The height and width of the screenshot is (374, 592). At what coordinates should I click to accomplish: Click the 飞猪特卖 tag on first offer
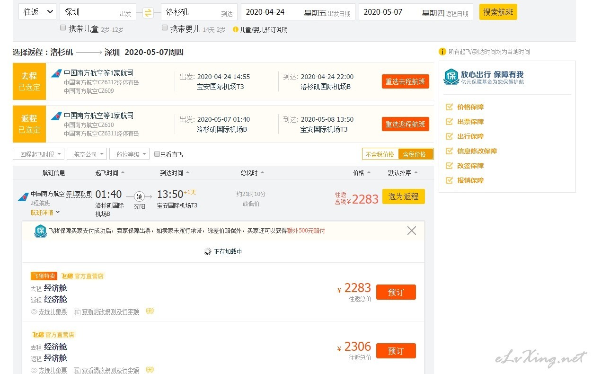tap(44, 276)
